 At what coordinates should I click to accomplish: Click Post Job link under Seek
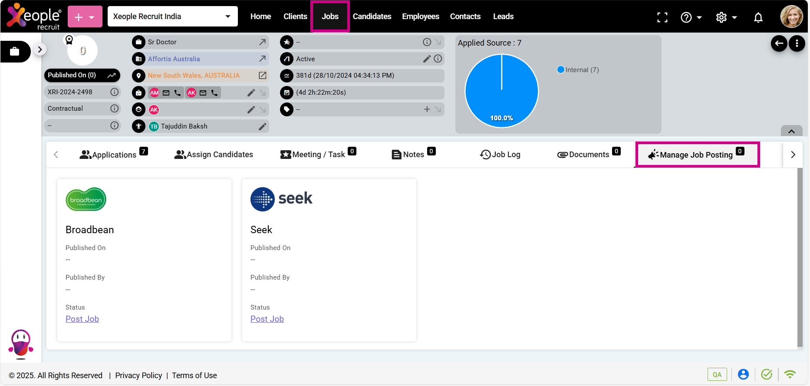click(267, 319)
